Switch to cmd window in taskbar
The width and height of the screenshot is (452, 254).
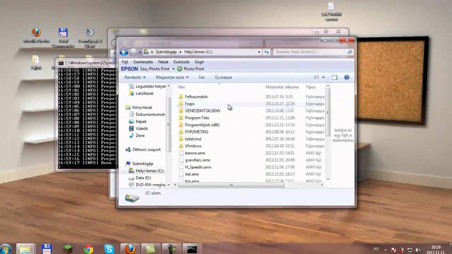tap(192, 249)
